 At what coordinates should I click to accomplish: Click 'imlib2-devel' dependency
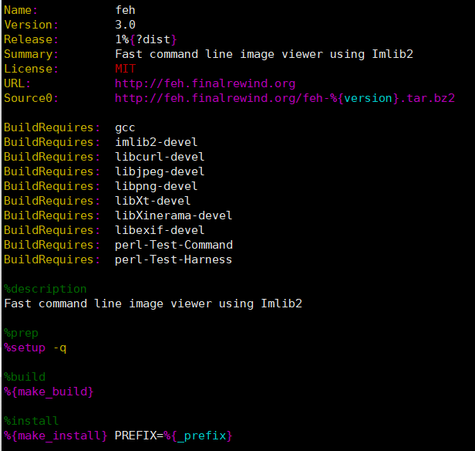click(x=157, y=142)
